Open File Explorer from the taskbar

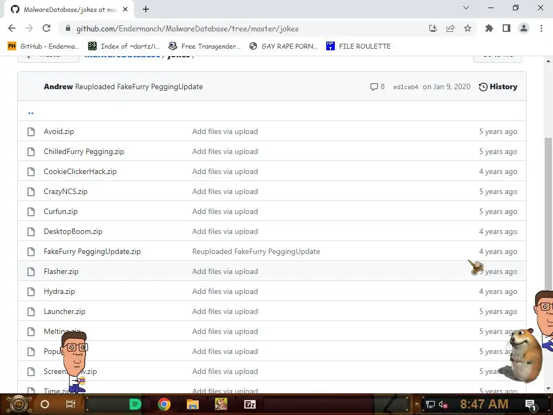click(x=193, y=404)
